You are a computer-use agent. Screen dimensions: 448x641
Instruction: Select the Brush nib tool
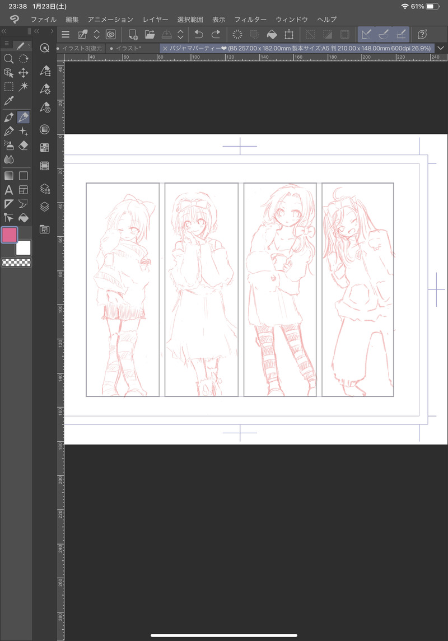[x=8, y=132]
